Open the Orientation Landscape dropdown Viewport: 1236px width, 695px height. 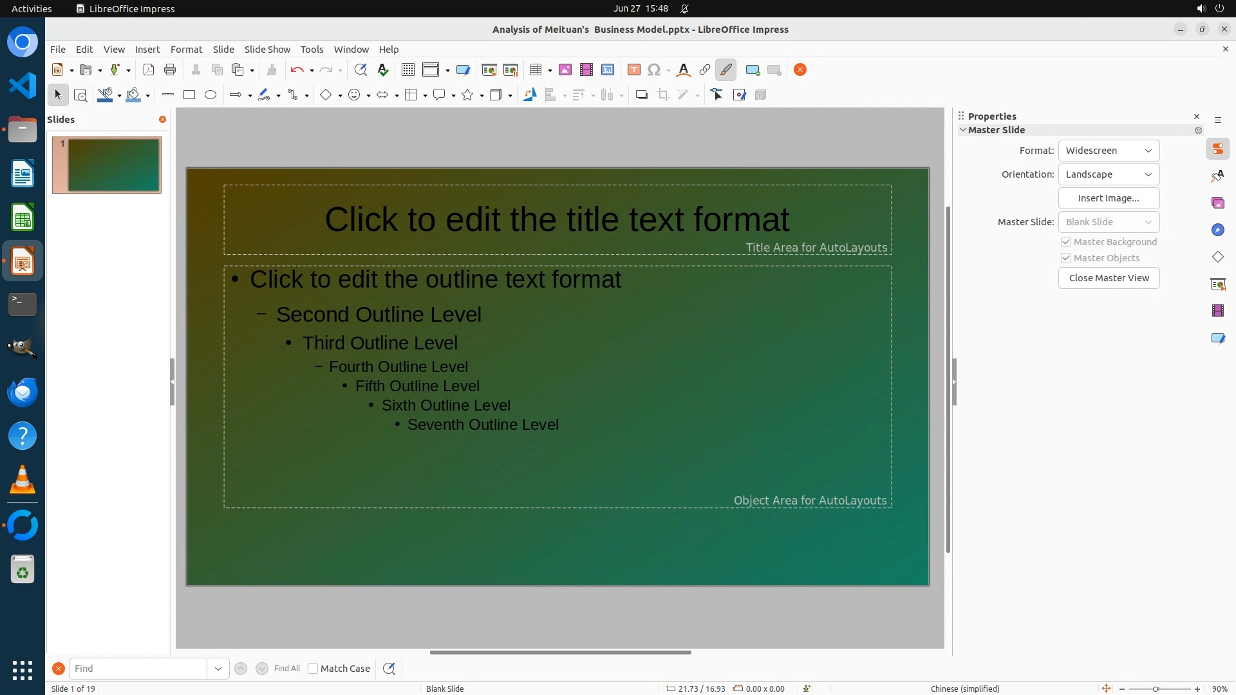coord(1109,174)
